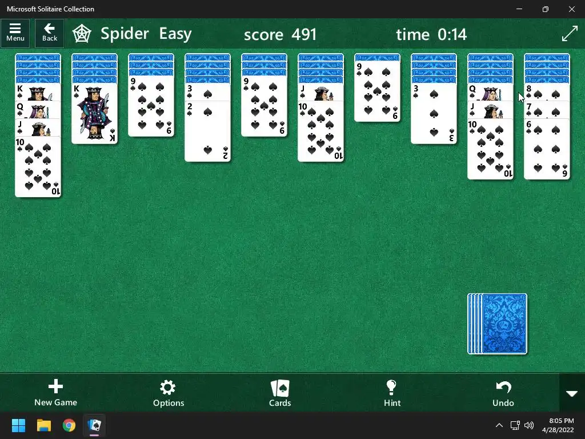Select the 9 of spades in seventh column
The height and width of the screenshot is (439, 585).
[377, 91]
